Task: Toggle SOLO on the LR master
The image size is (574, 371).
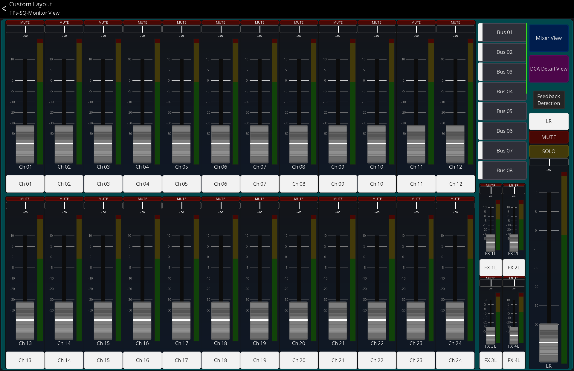Action: tap(549, 151)
